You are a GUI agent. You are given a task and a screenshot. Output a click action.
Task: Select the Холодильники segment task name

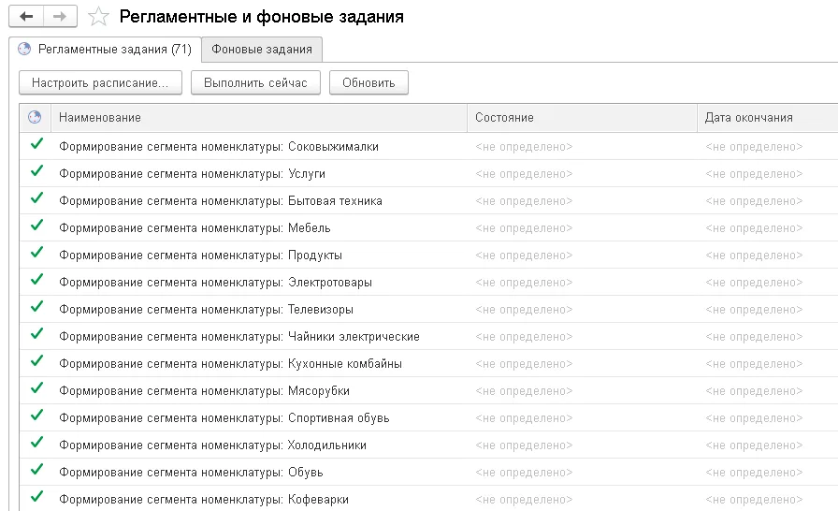[x=212, y=445]
